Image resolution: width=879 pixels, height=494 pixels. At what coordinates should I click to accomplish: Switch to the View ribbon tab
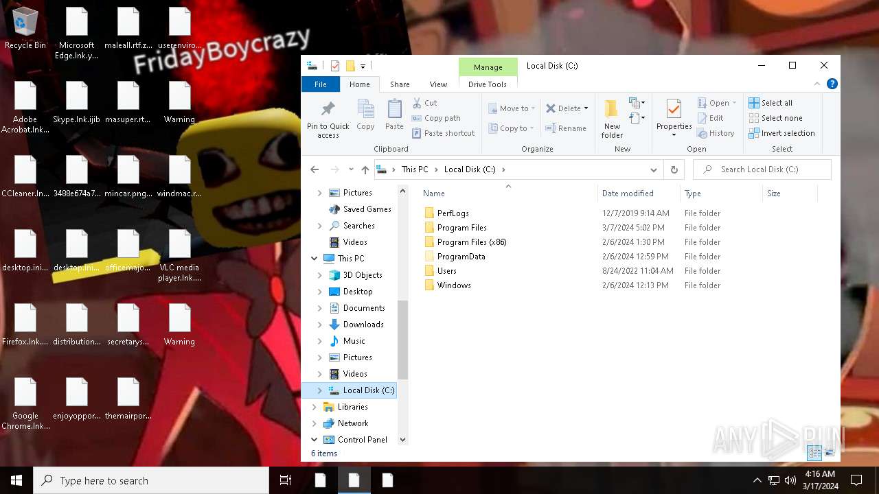(438, 84)
